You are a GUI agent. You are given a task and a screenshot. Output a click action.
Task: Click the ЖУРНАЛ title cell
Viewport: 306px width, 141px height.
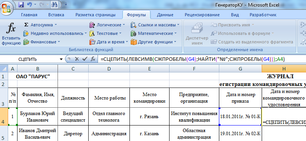pyautogui.click(x=280, y=76)
